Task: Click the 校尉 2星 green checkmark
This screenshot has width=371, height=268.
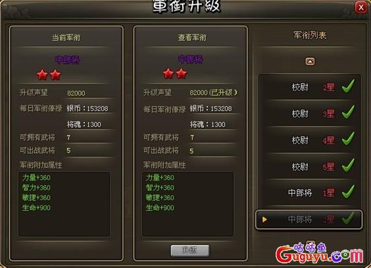Action: (x=348, y=86)
